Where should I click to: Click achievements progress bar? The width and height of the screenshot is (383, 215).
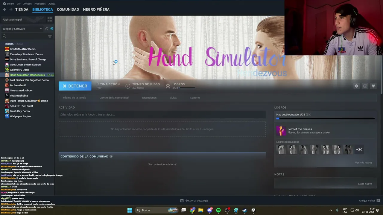(x=325, y=119)
